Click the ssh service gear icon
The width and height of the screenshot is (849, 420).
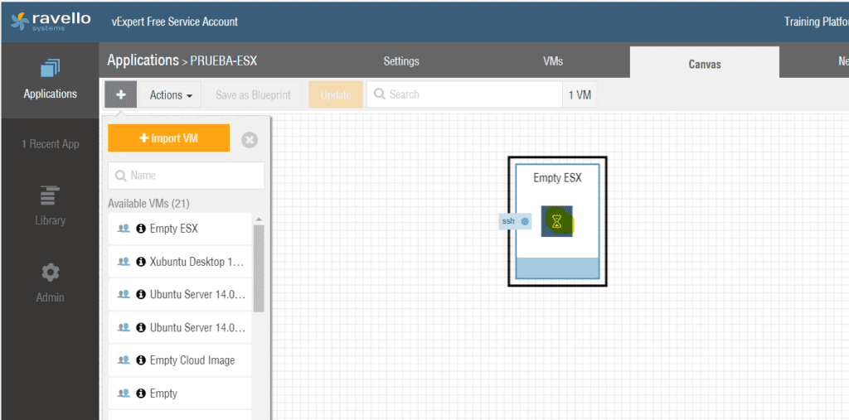click(524, 221)
